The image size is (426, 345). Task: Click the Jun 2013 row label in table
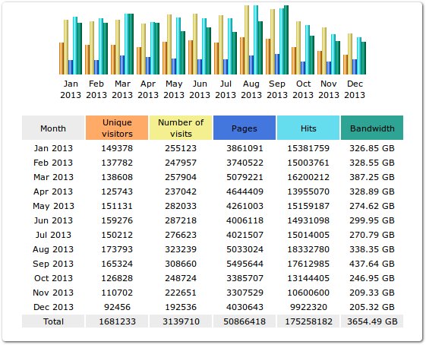click(53, 220)
